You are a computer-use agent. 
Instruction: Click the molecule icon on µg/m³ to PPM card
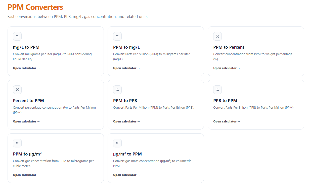pos(117,143)
